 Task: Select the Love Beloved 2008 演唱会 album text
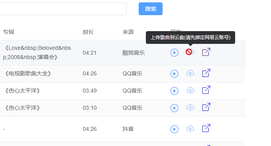(37, 53)
